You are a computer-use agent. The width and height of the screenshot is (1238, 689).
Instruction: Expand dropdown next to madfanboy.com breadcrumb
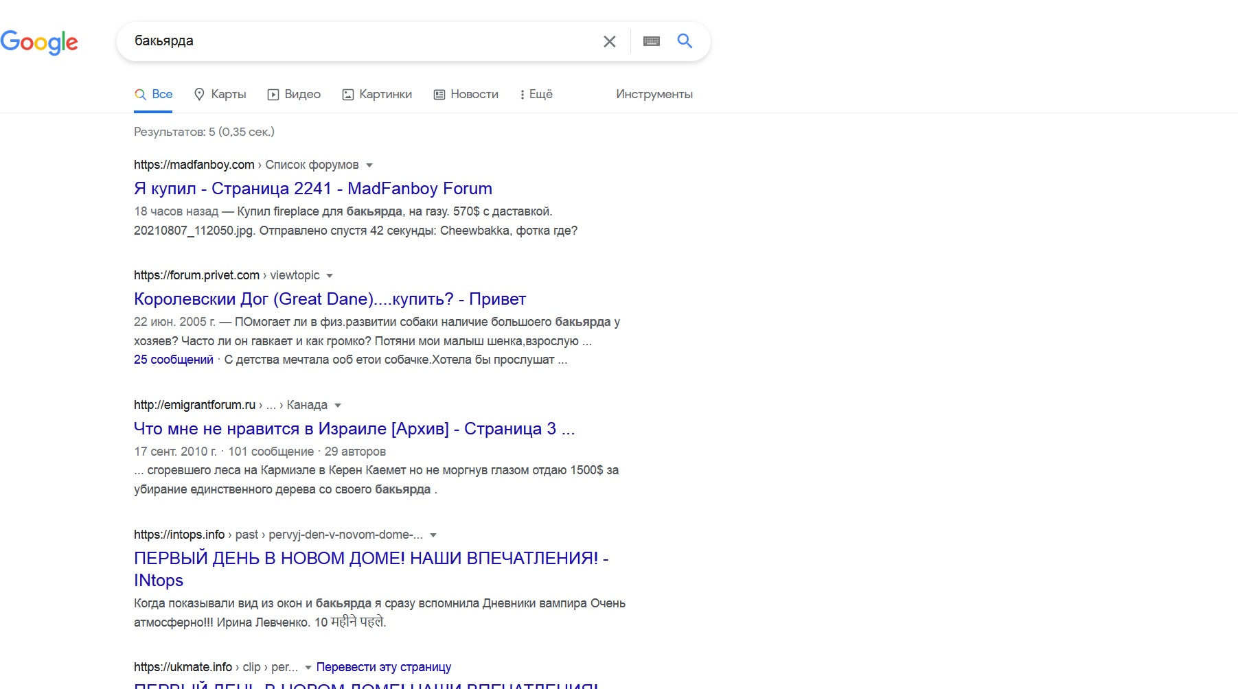[x=369, y=165]
